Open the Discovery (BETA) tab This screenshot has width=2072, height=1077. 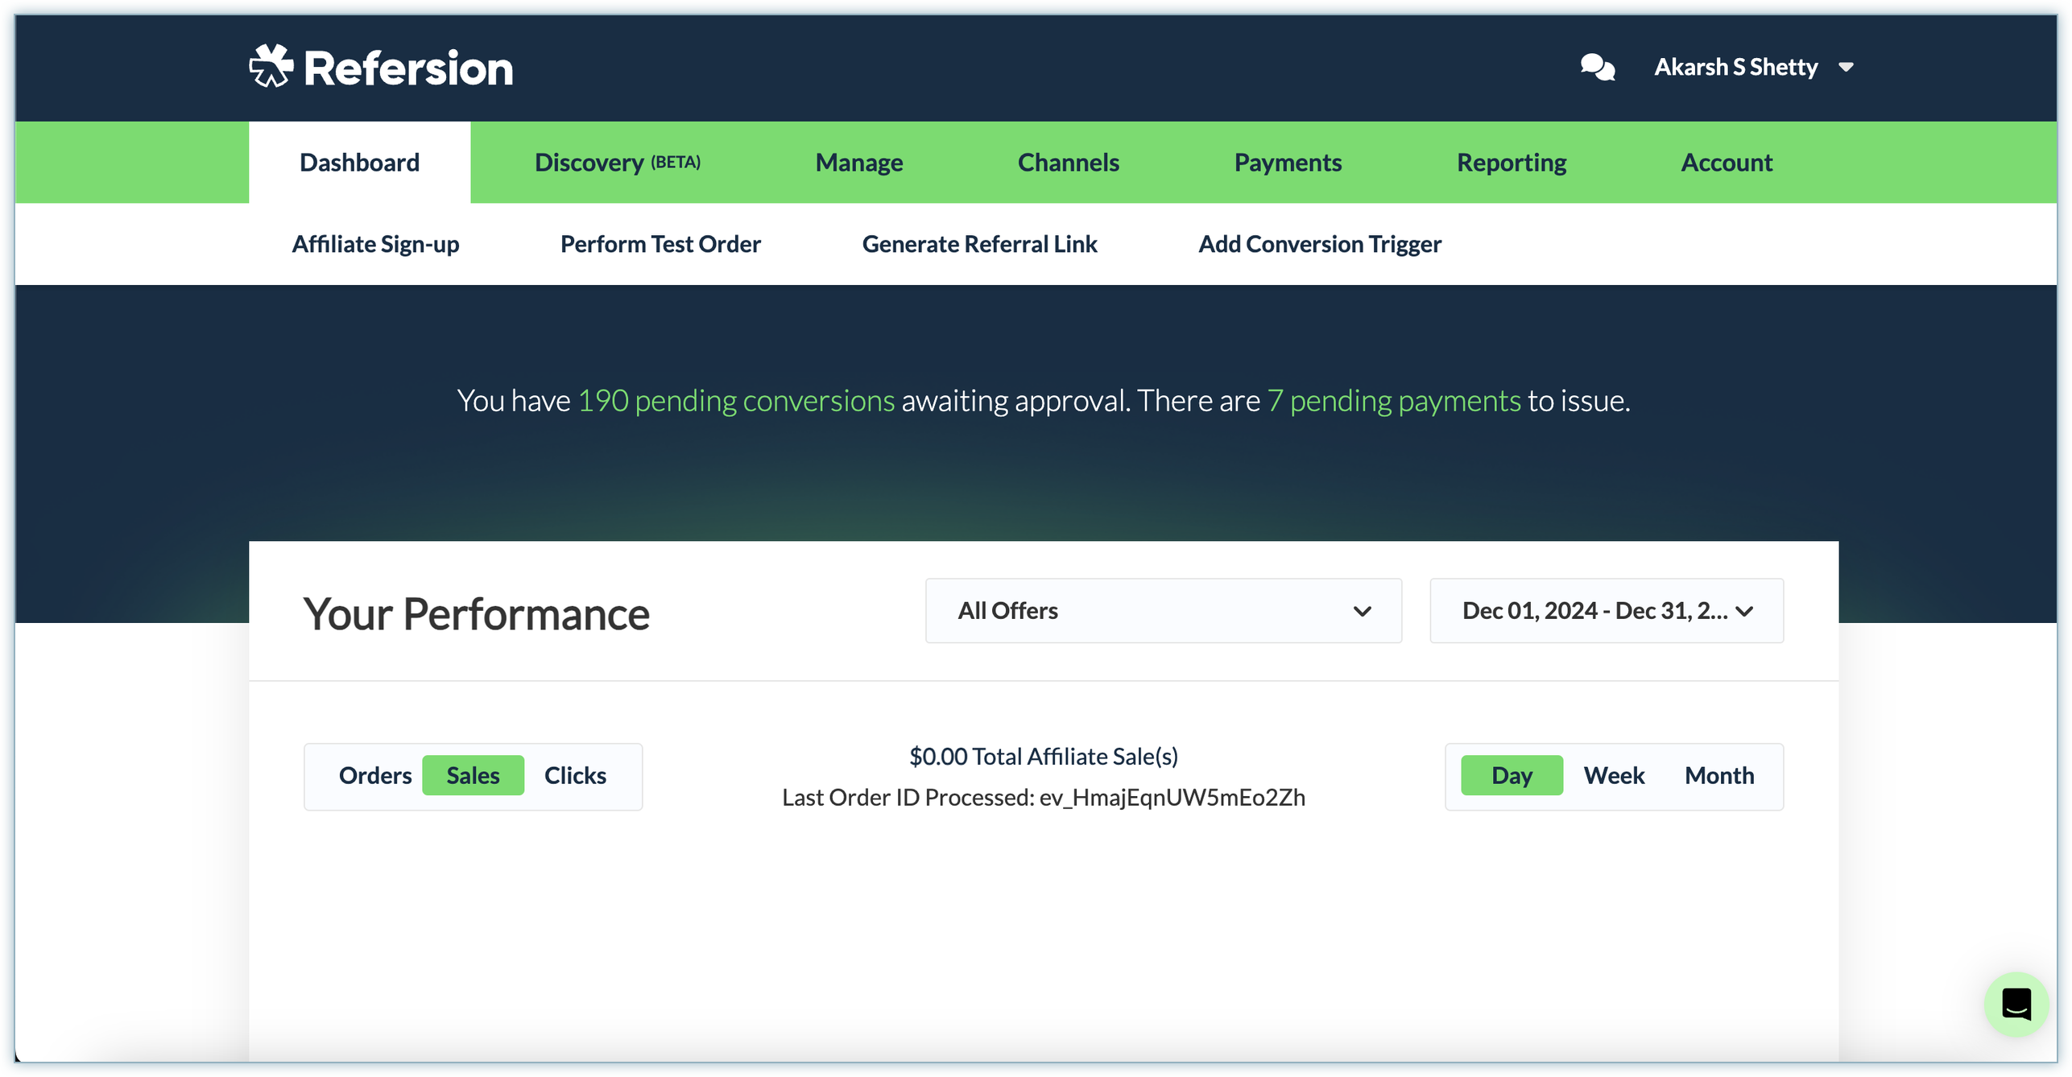click(x=617, y=163)
